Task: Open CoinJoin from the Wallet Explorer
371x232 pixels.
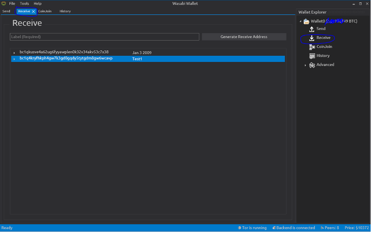Action: pyautogui.click(x=324, y=47)
